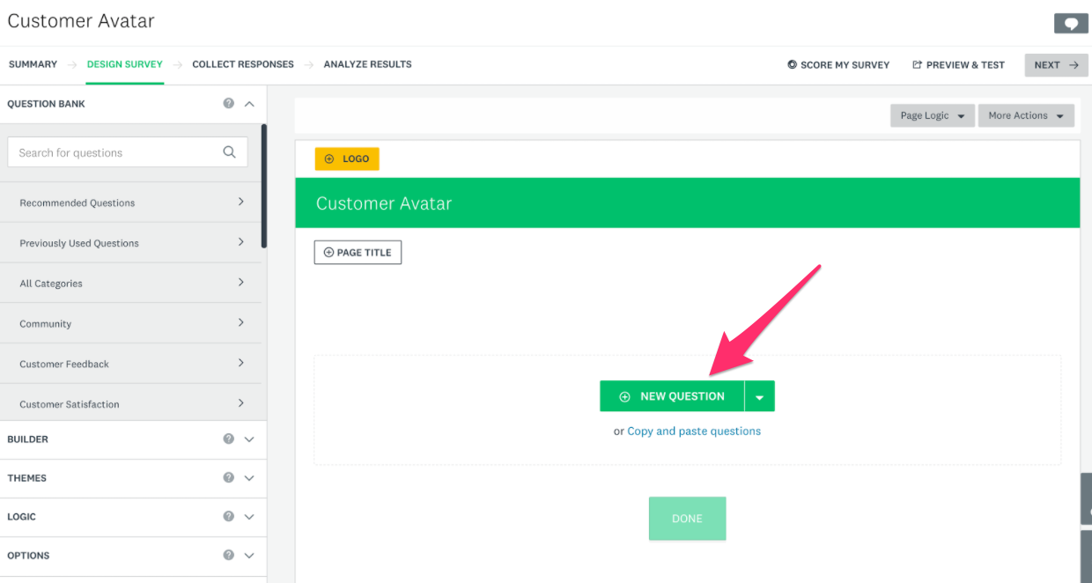
Task: Open help icon beside Themes
Action: (x=229, y=477)
